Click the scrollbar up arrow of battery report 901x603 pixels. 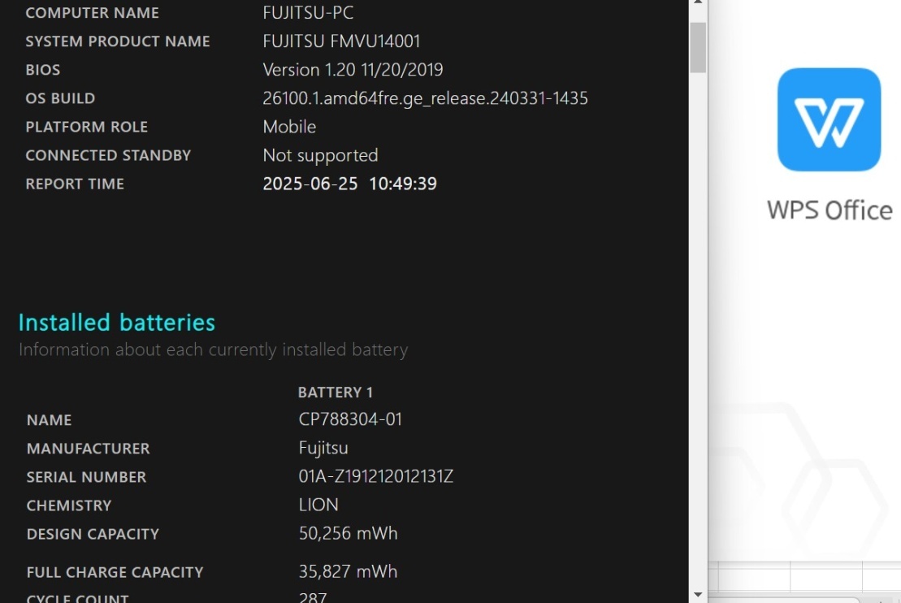[698, 3]
